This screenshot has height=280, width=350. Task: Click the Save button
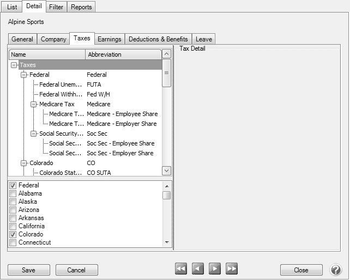pyautogui.click(x=28, y=270)
